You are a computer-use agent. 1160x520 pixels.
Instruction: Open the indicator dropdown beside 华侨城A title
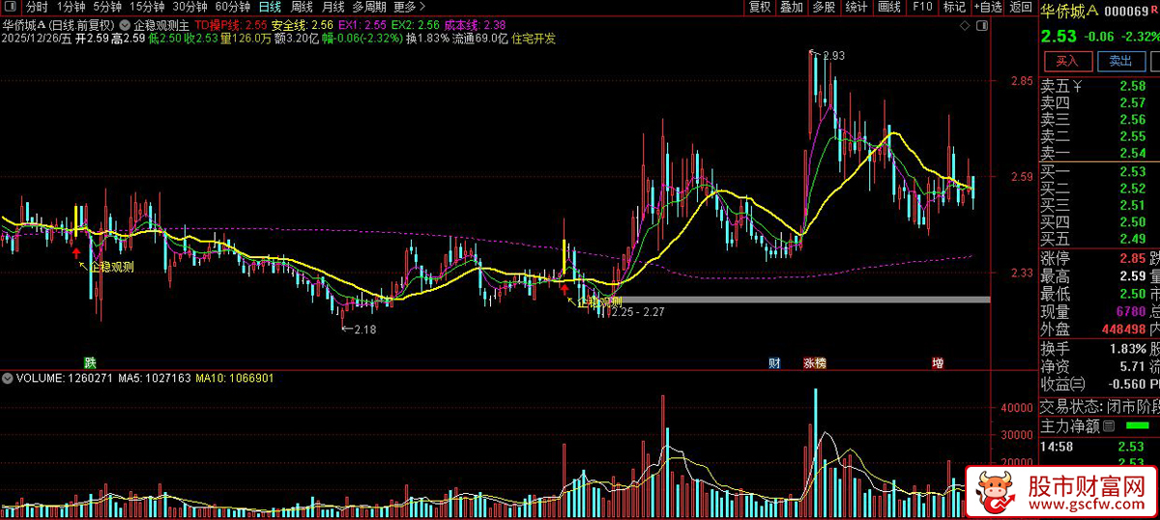coord(126,24)
